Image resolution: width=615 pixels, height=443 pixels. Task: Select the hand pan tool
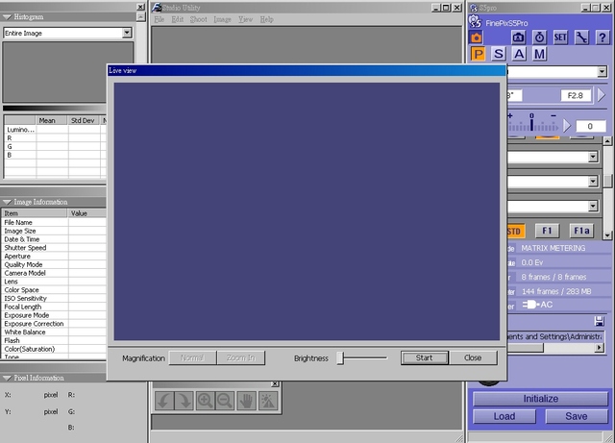[246, 401]
